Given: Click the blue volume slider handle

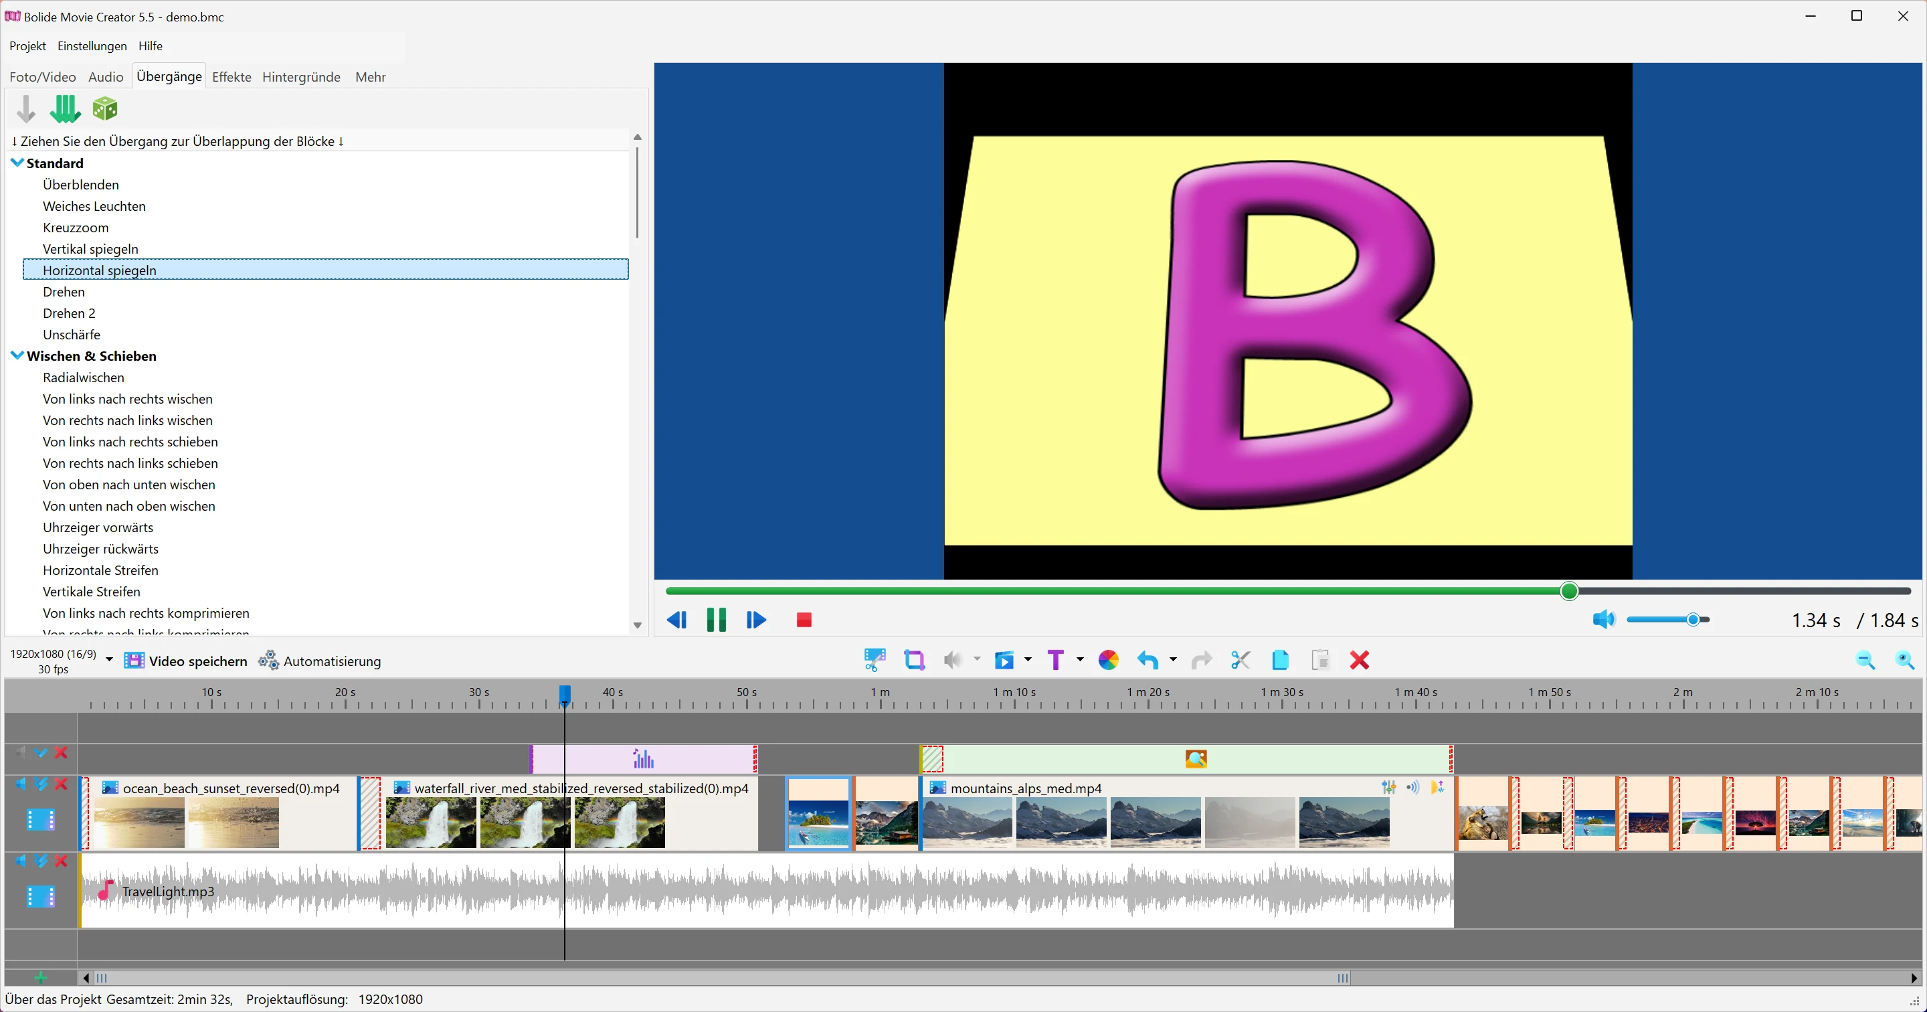Looking at the screenshot, I should [1693, 620].
